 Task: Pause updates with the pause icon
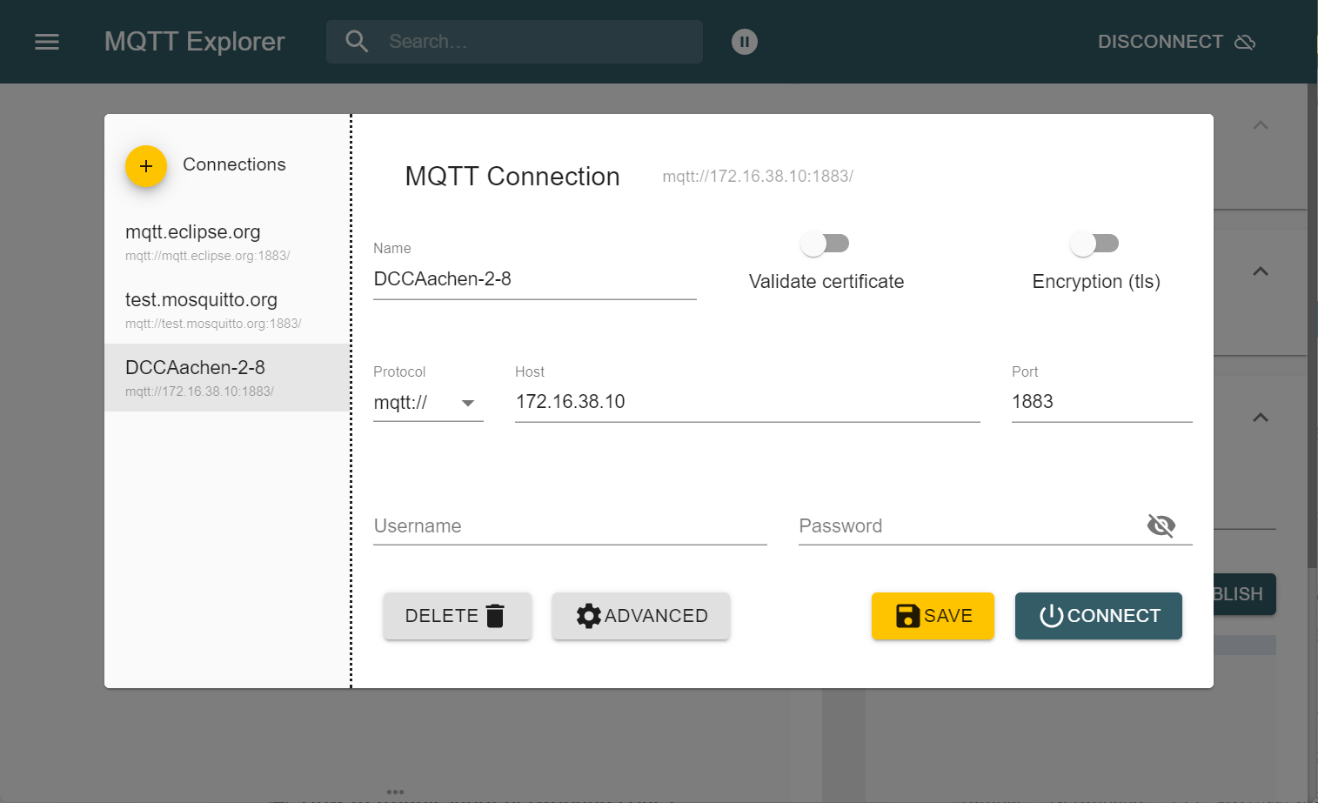coord(745,42)
